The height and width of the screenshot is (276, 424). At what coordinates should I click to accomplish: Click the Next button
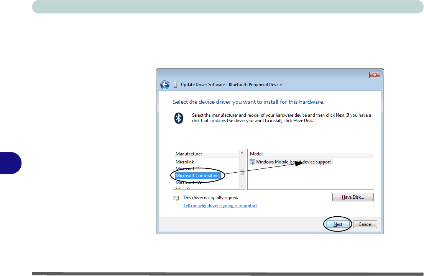pos(338,224)
